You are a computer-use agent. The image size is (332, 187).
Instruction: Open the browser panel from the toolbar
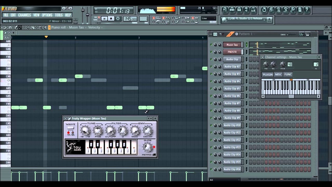point(246,10)
